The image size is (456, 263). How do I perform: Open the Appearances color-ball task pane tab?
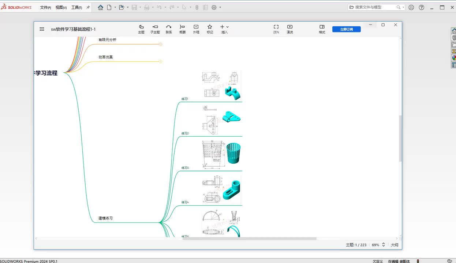tap(454, 58)
